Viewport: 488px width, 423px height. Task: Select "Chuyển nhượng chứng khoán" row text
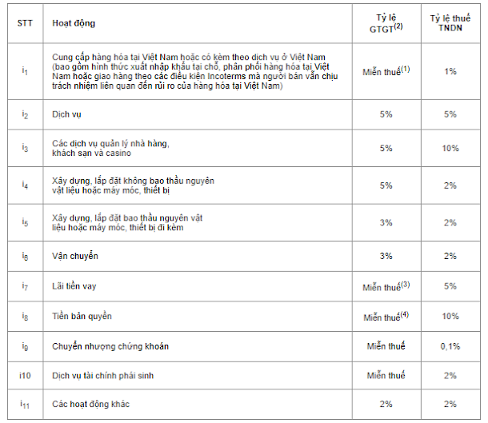click(110, 346)
